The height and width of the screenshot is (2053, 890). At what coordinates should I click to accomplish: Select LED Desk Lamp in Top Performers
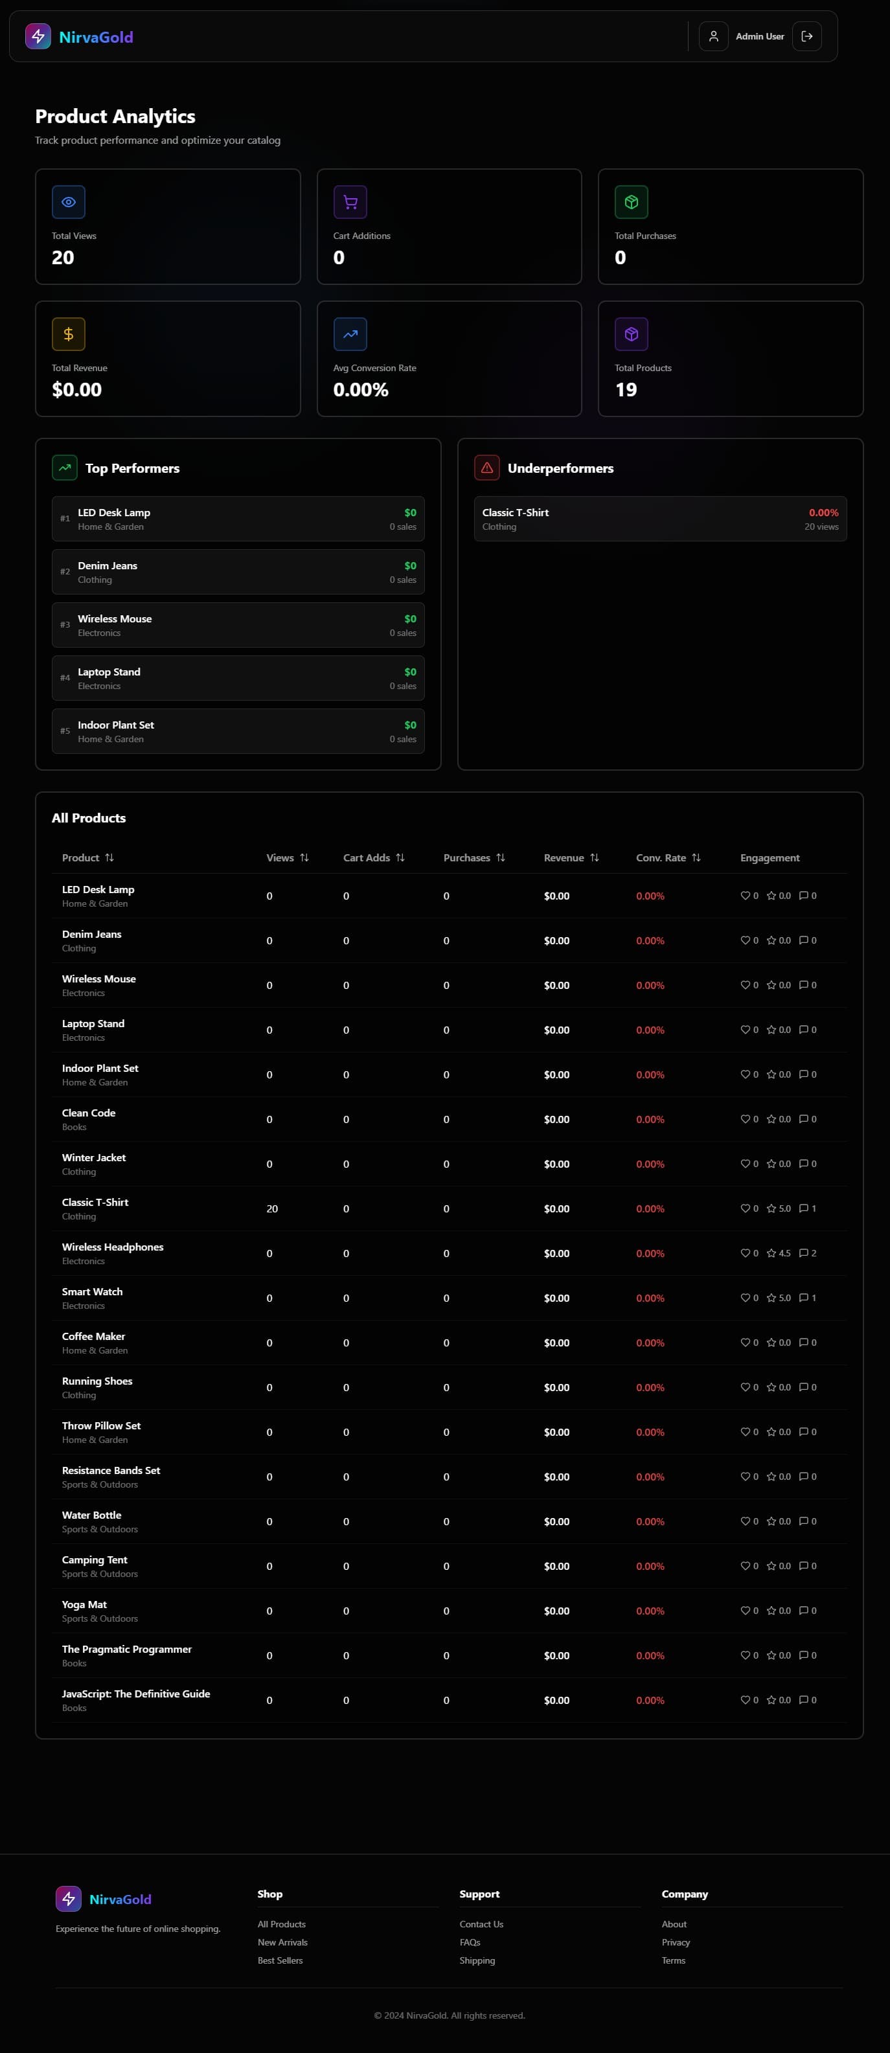tap(238, 519)
